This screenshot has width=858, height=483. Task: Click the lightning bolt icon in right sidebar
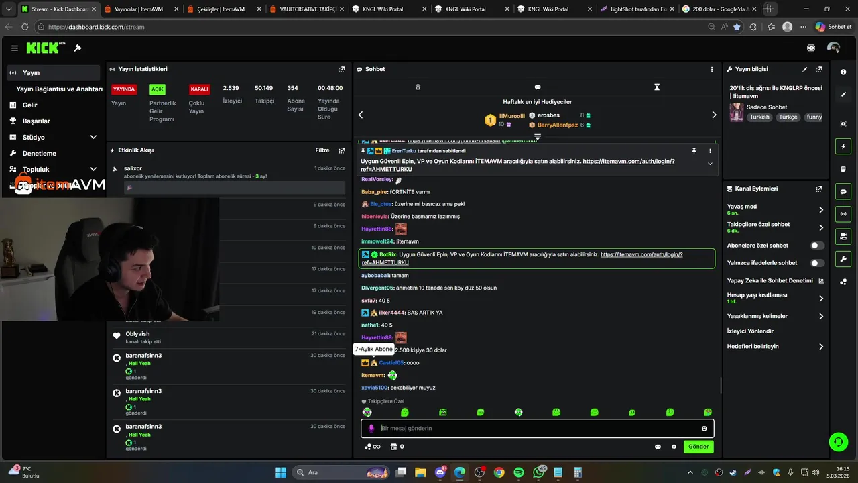click(x=843, y=146)
